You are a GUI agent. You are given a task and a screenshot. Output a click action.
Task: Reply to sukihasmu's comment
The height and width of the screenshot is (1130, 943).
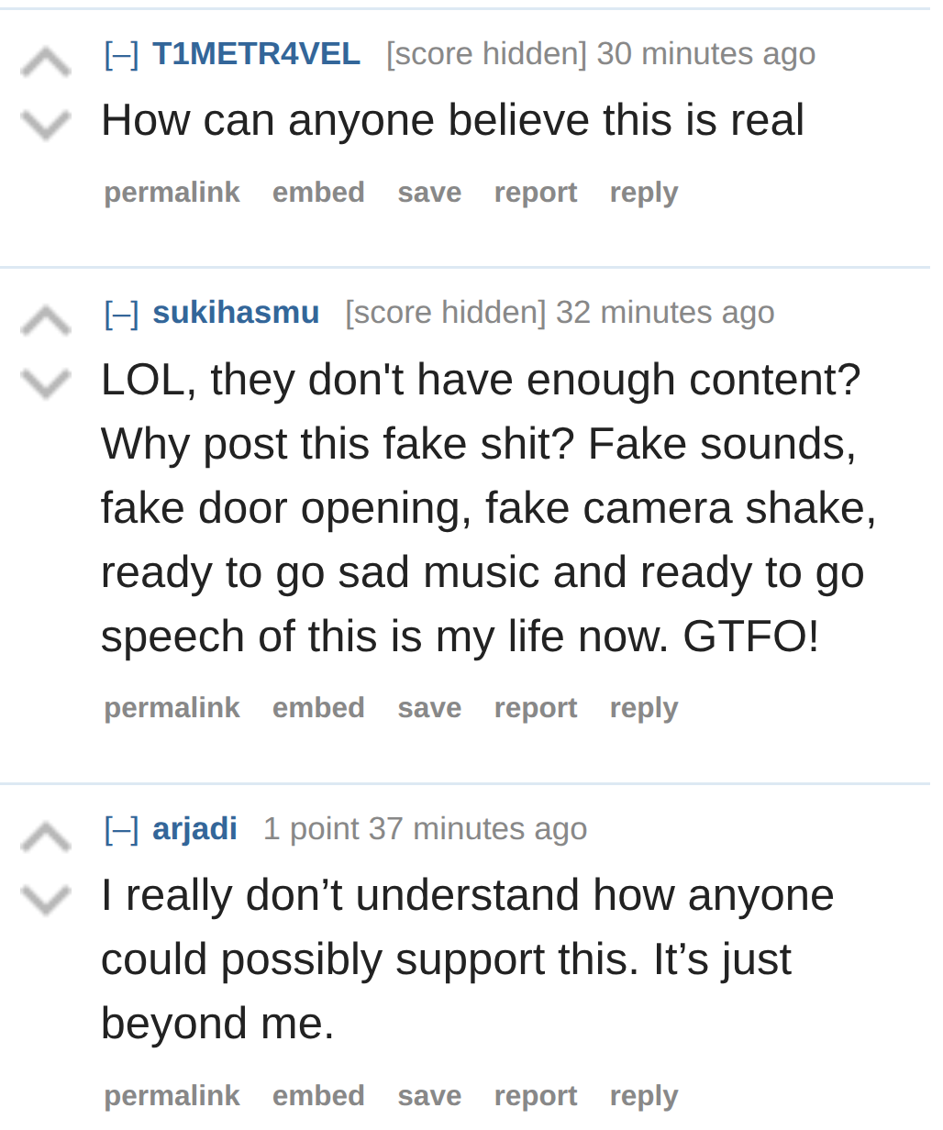[644, 708]
